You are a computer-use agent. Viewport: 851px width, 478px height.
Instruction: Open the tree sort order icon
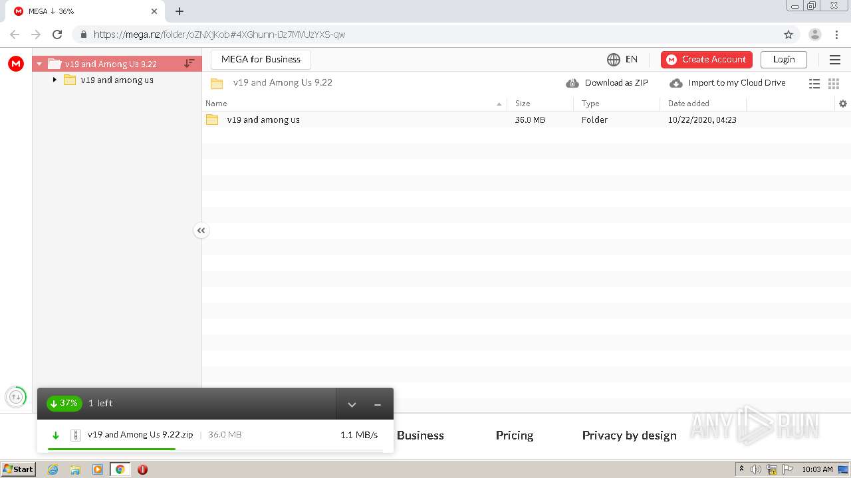point(189,63)
